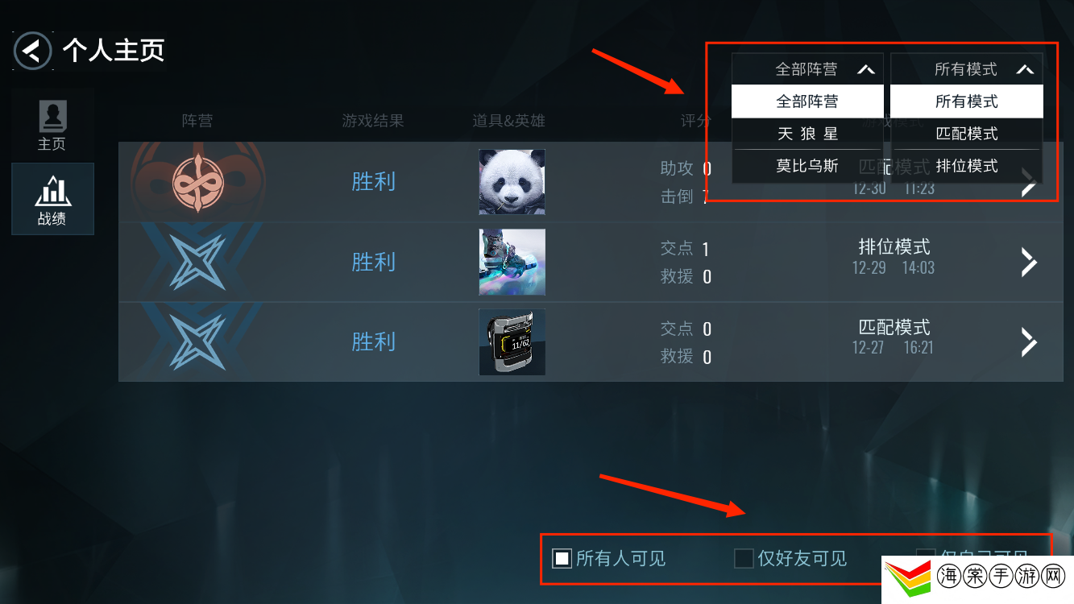Click the blue star faction emblem in second row
The width and height of the screenshot is (1074, 604).
(x=197, y=262)
